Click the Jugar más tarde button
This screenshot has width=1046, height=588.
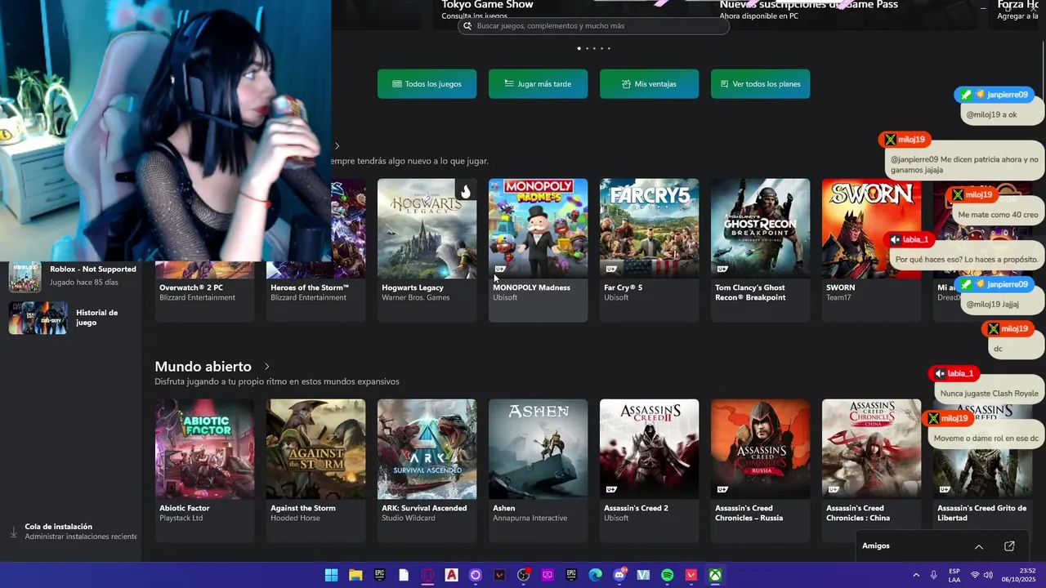(538, 84)
